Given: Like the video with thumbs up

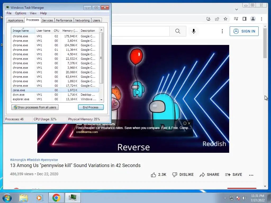Looking at the screenshot, I should (x=159, y=175).
